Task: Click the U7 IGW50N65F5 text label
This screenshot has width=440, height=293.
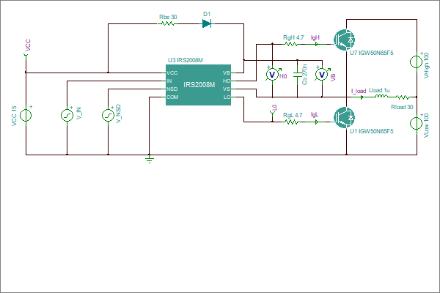Action: coord(372,53)
